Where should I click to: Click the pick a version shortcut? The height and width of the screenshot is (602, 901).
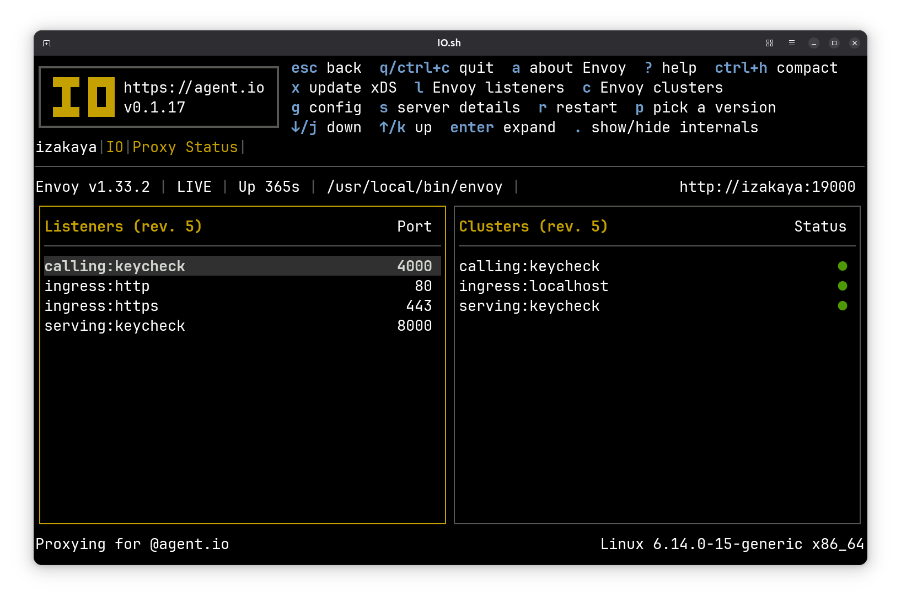pos(706,108)
